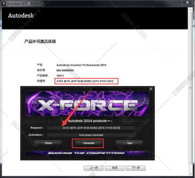Click the Request input field in X-Force

(x=91, y=128)
